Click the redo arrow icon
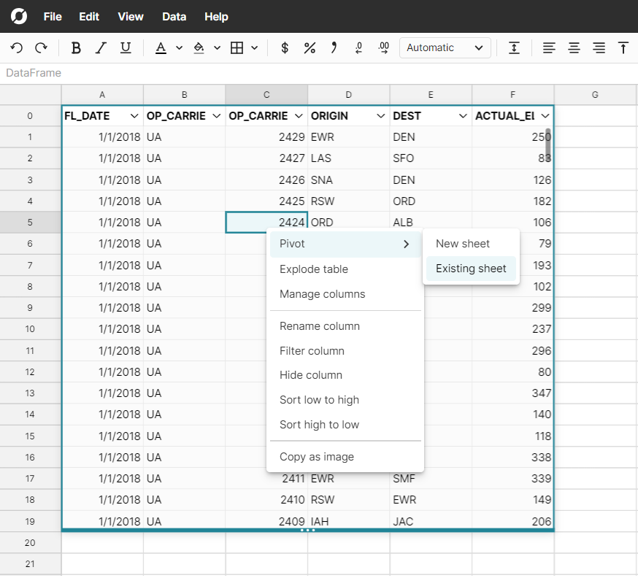638x578 pixels. [41, 48]
